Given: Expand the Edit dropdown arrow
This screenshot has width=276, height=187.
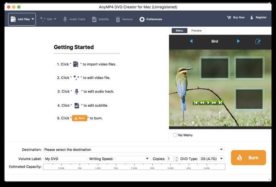Looking at the screenshot, I should coord(55,19).
